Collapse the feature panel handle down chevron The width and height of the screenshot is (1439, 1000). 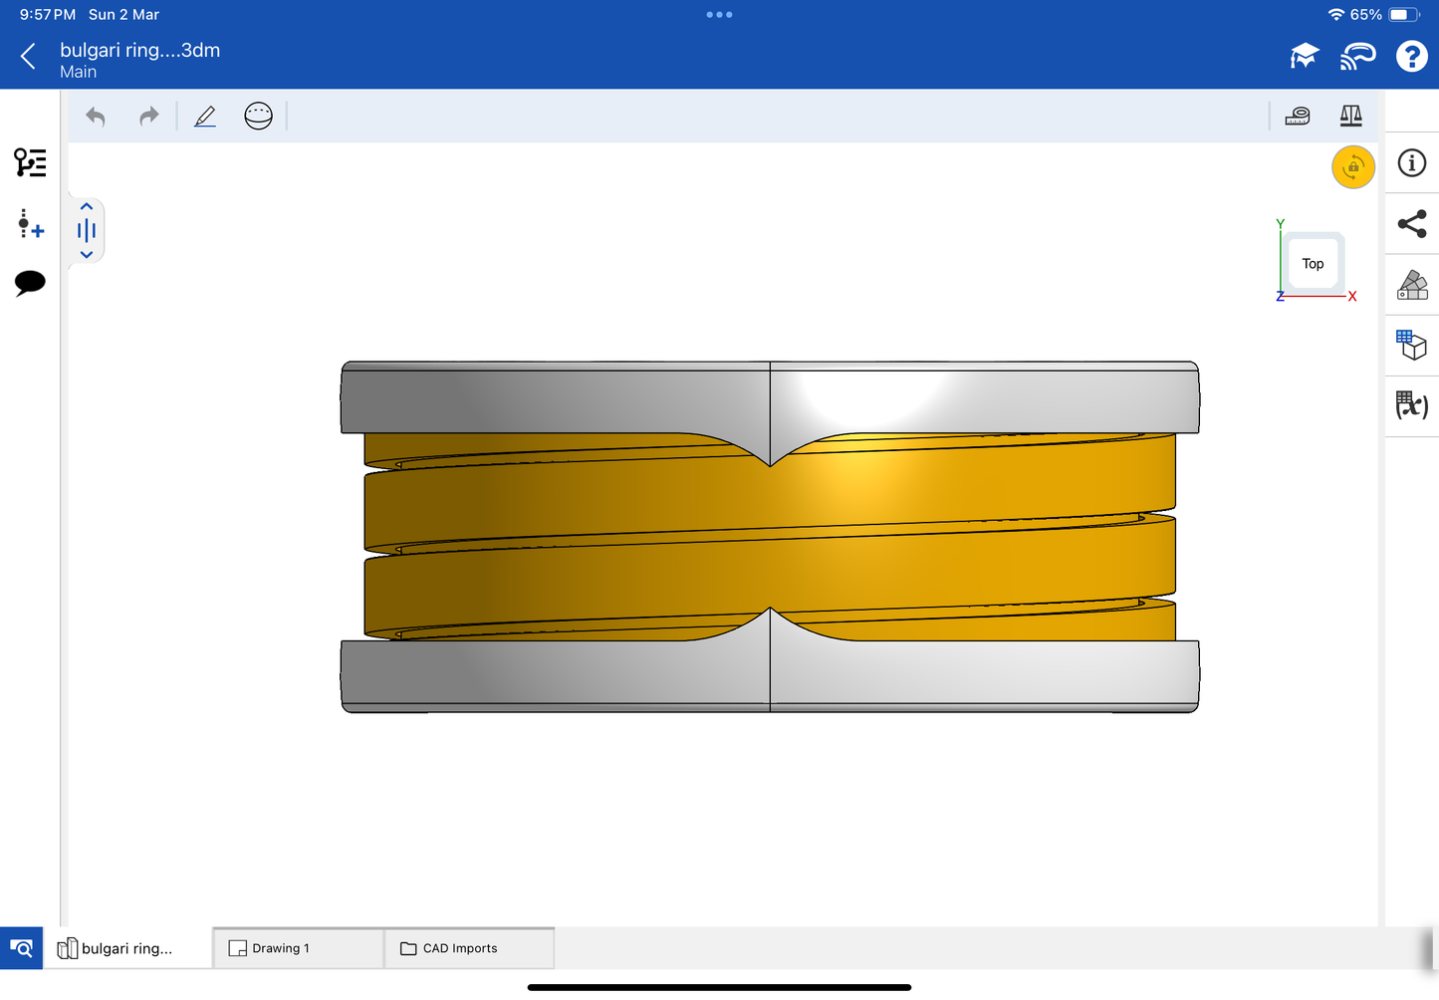coord(87,255)
